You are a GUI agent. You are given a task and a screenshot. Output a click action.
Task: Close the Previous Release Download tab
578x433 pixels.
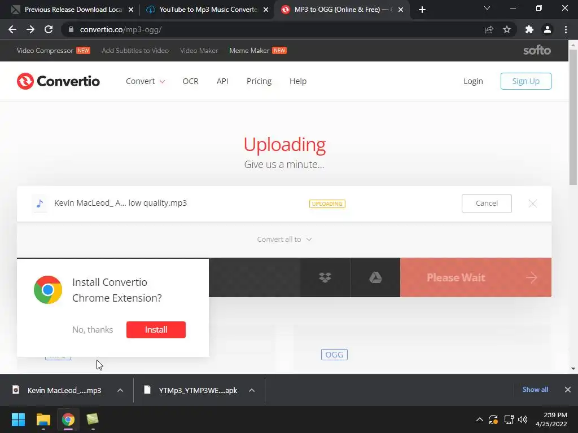click(131, 10)
